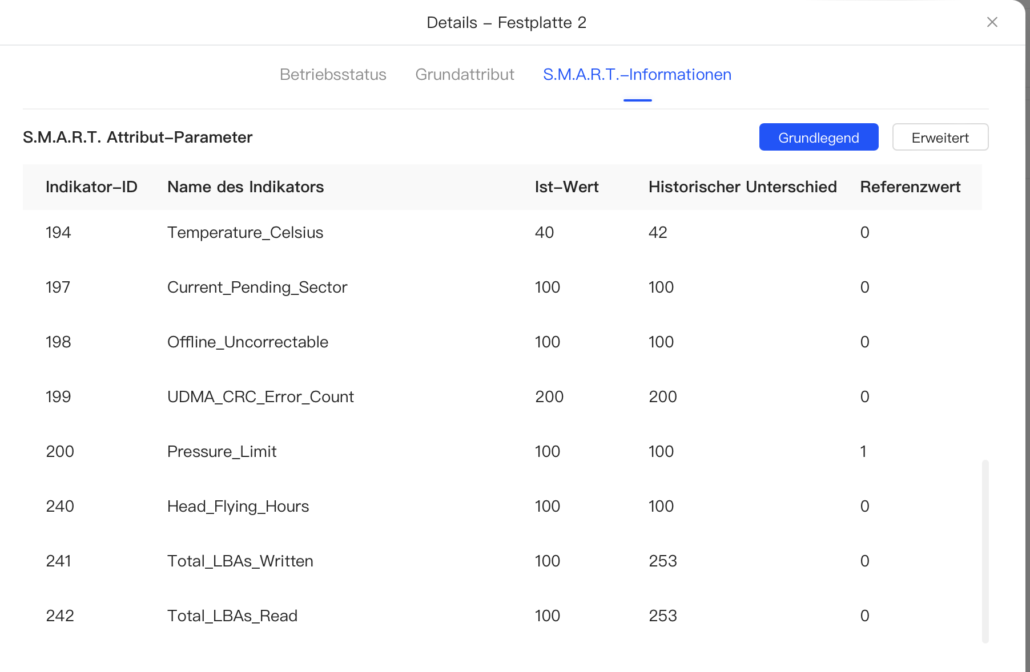Viewport: 1030px width, 672px height.
Task: Click the Pressure_Limit indicator row
Action: pyautogui.click(x=222, y=452)
